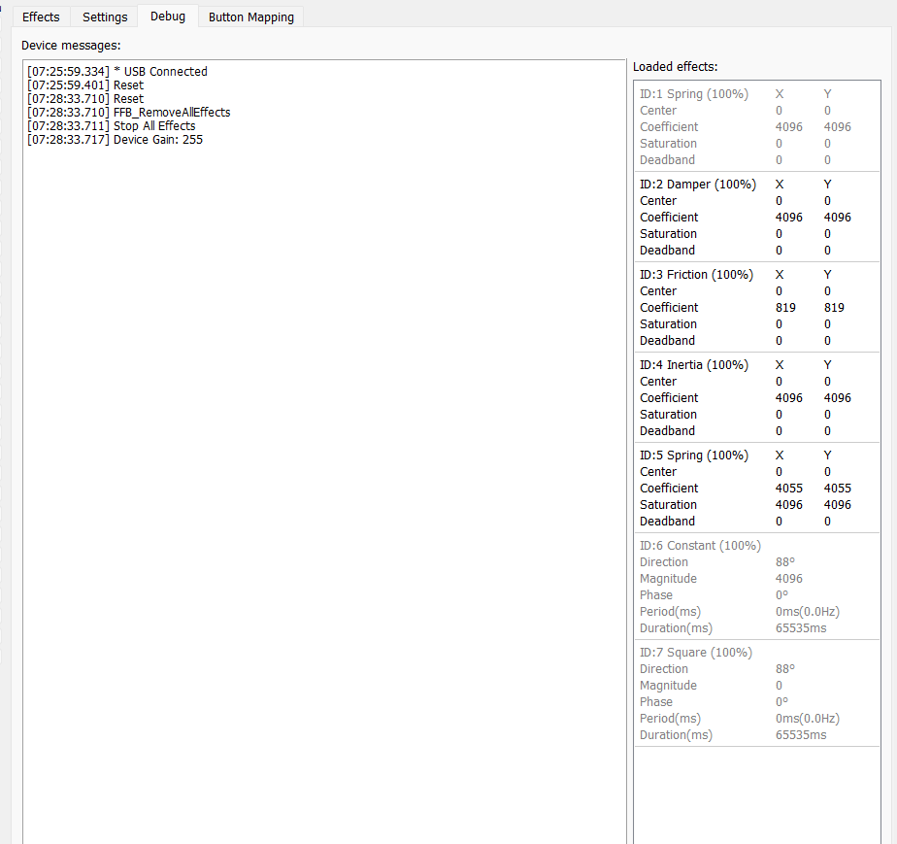Click the 'FFB_RemoveAllEffects' log entry
897x844 pixels.
pos(129,112)
